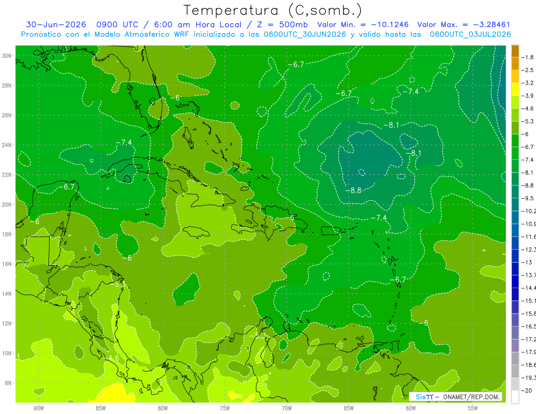
Task: Click the '0600UTC_03JUL2026' valid-until text
Action: [470, 34]
